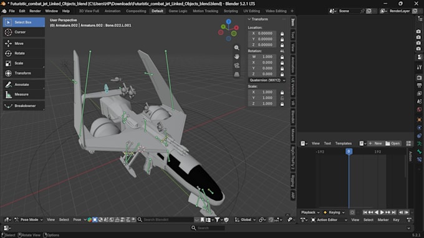Jump to the last frame

(393, 212)
